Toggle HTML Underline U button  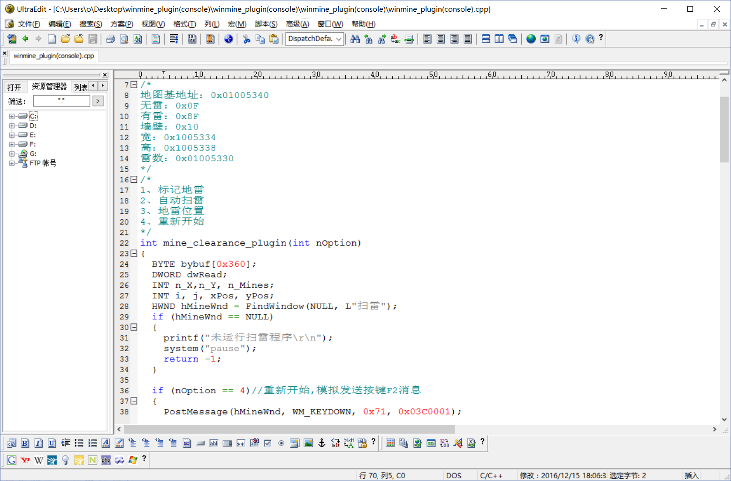(x=52, y=443)
